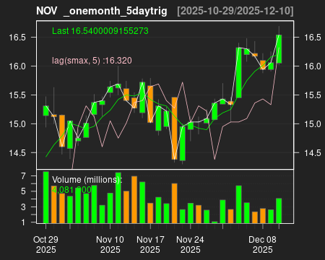
Task: Click the last green volume bar on right
Action: [x=279, y=211]
